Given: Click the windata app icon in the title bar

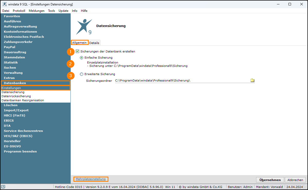Looking at the screenshot, I should [x=5, y=4].
